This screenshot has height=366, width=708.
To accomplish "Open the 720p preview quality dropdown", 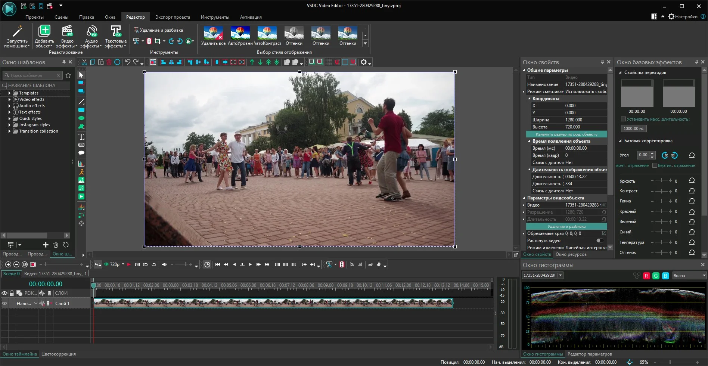I will [123, 264].
